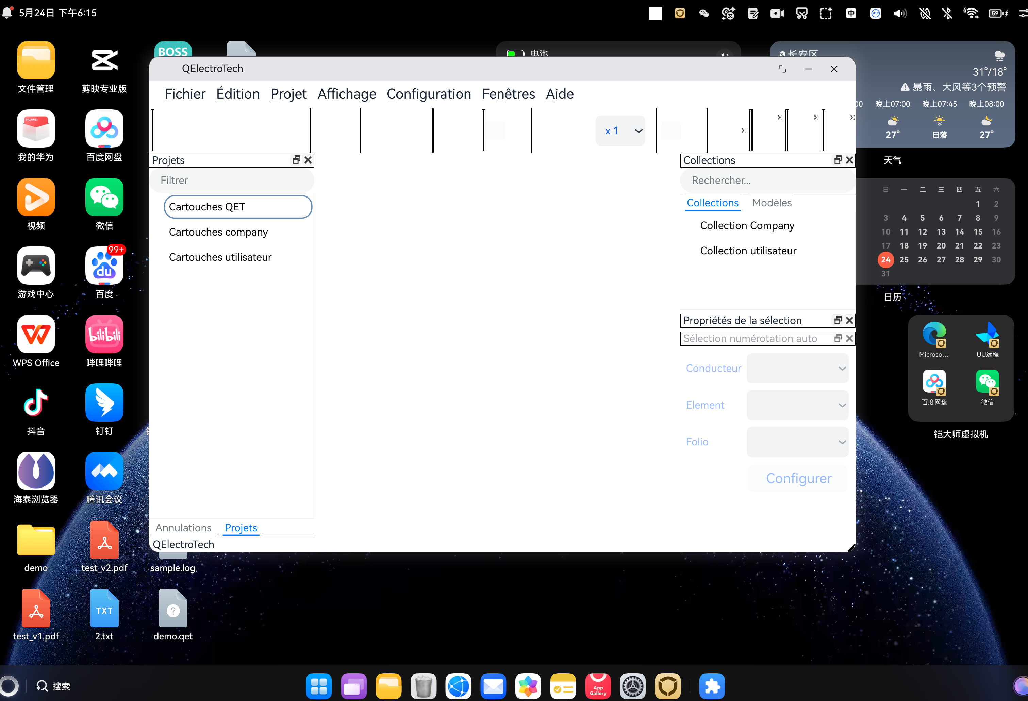Open the Conducteur combo box
The height and width of the screenshot is (701, 1028).
coord(797,368)
